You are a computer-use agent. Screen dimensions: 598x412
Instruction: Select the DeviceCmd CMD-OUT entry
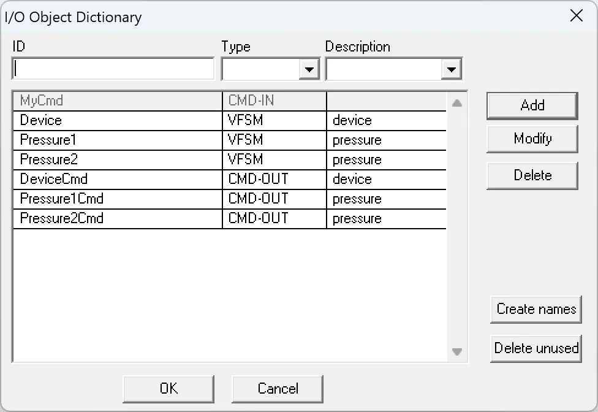[x=116, y=179]
